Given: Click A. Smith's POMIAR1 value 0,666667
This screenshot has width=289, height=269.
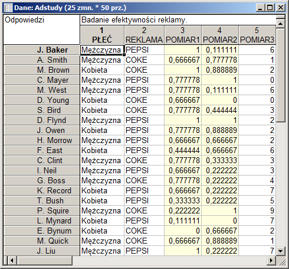Looking at the screenshot, I should point(183,60).
